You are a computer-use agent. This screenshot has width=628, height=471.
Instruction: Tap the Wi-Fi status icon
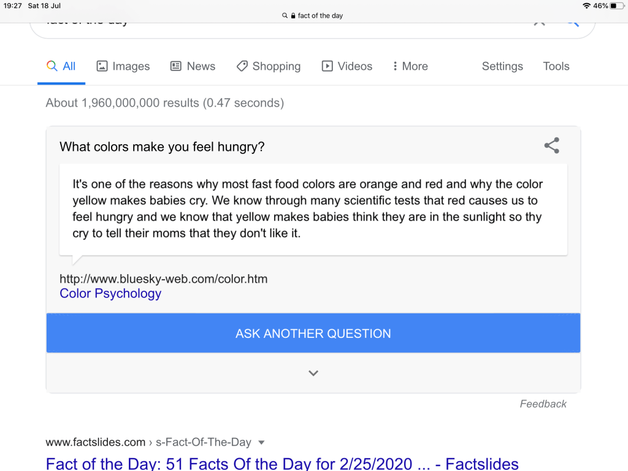[586, 6]
